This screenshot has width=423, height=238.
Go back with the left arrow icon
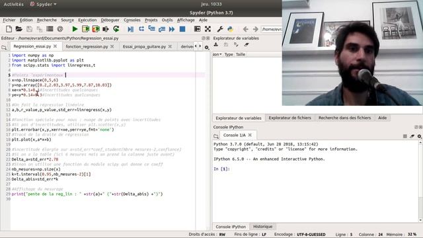point(245,29)
